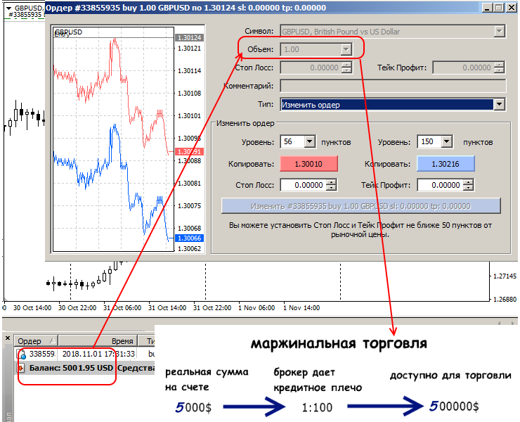Click the icon beside Баланс row
This screenshot has width=520, height=422.
click(x=20, y=367)
